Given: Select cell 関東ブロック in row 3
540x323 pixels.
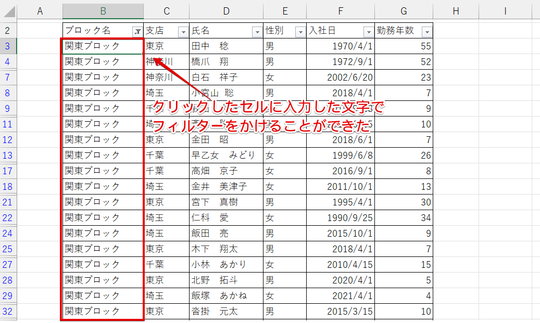Looking at the screenshot, I should 103,46.
